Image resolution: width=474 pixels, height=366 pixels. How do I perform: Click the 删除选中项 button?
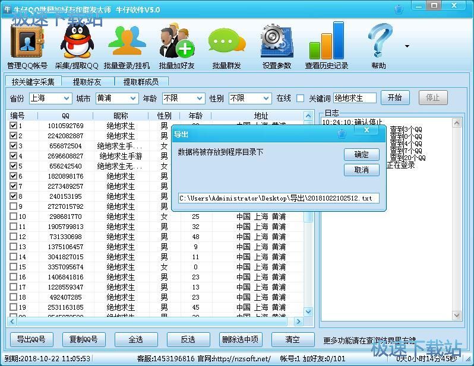click(x=241, y=339)
